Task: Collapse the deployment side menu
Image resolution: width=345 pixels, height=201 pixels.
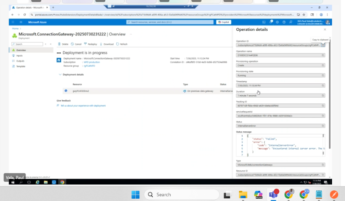Action: click(x=51, y=44)
